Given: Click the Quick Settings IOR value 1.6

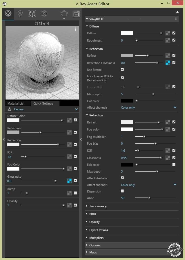Looking at the screenshot, I should [9, 157].
